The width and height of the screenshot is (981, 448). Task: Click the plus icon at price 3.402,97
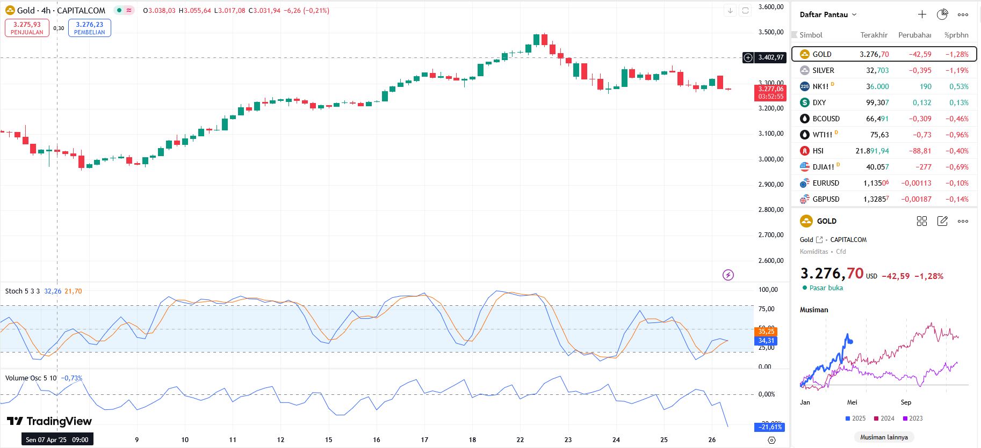(x=748, y=57)
